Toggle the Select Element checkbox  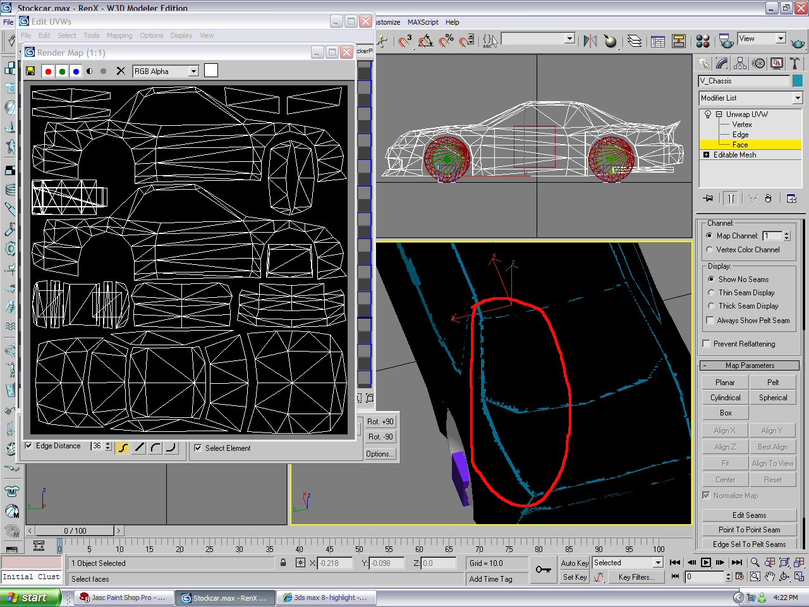click(198, 448)
